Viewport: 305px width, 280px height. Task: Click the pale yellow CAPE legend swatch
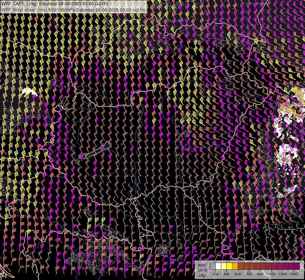point(224,266)
